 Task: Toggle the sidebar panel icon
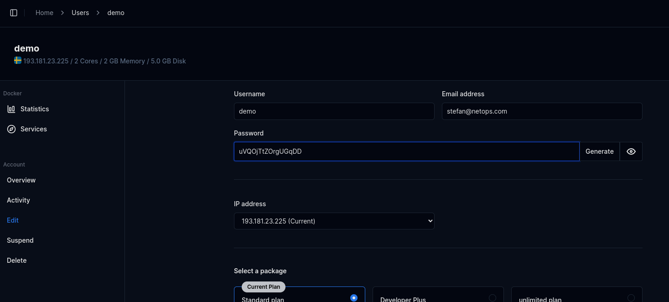(x=14, y=13)
